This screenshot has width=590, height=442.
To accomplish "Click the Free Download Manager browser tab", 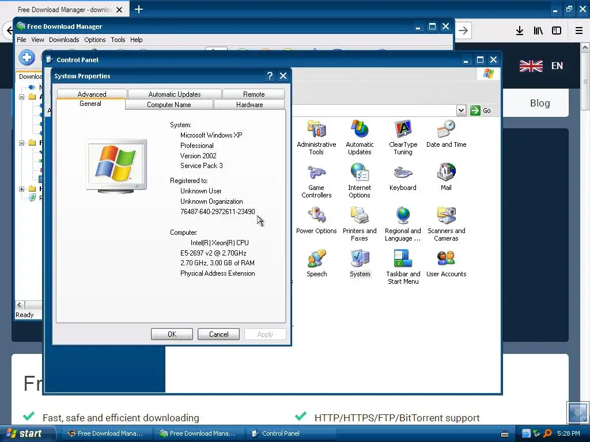I will tap(65, 9).
